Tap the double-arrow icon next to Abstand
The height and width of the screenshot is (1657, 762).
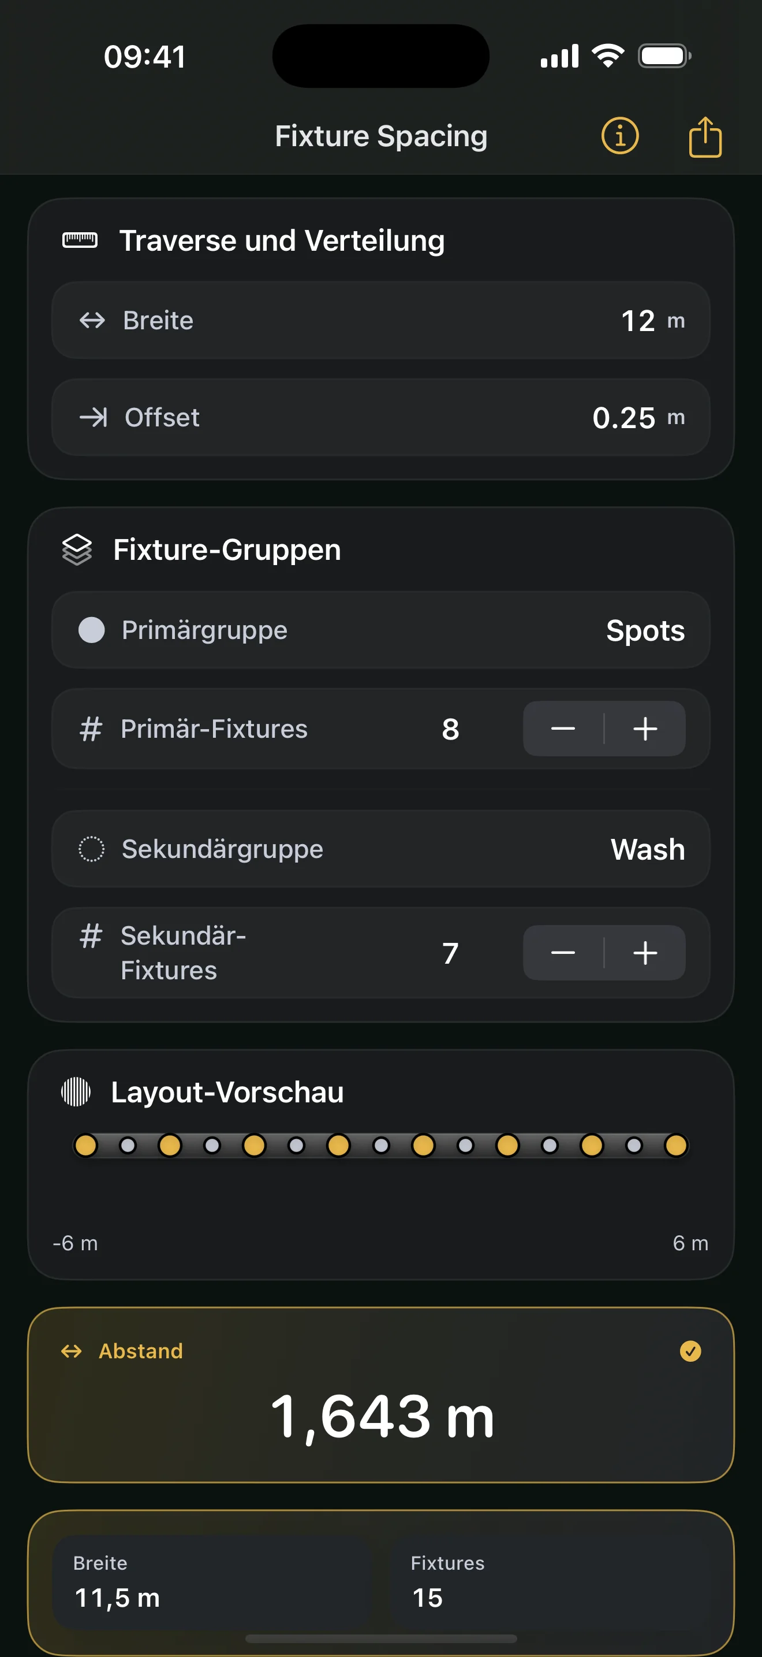[x=72, y=1351]
